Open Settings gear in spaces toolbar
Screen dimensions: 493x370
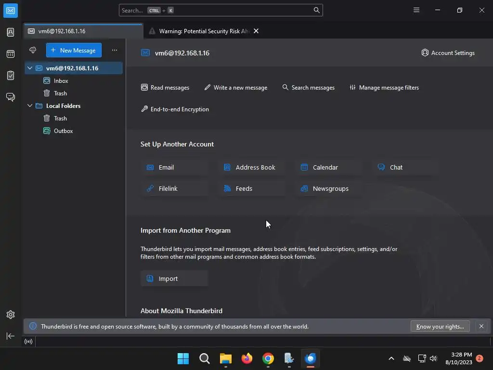click(11, 315)
